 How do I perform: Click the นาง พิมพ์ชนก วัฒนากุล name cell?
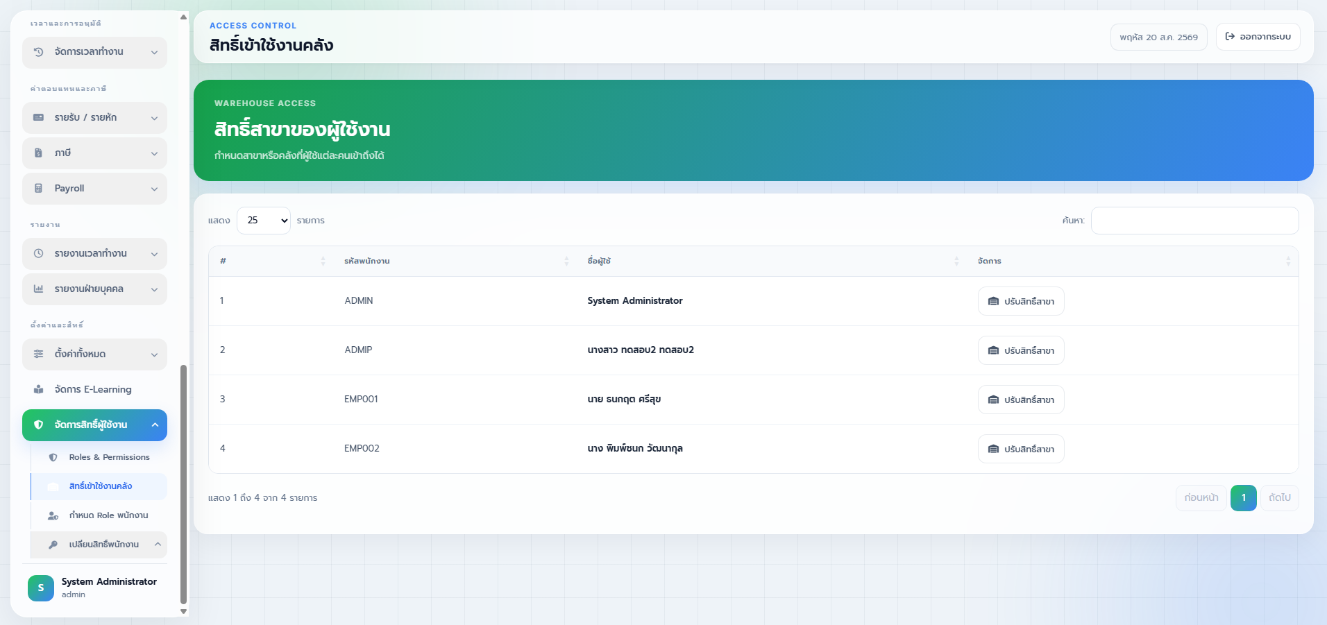635,449
